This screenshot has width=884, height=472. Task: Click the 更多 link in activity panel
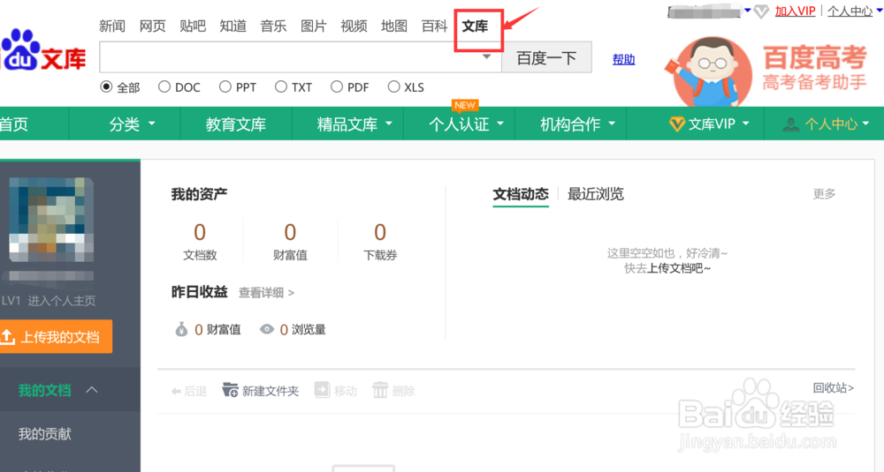[x=824, y=194]
